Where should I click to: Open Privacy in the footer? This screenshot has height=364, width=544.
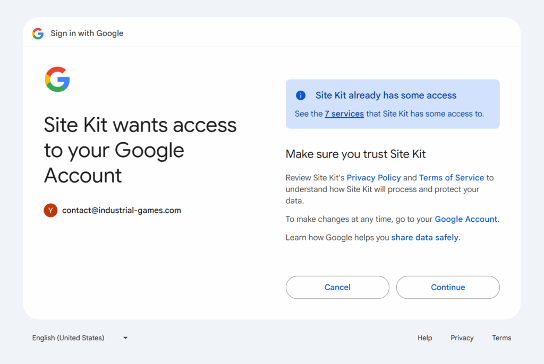462,338
